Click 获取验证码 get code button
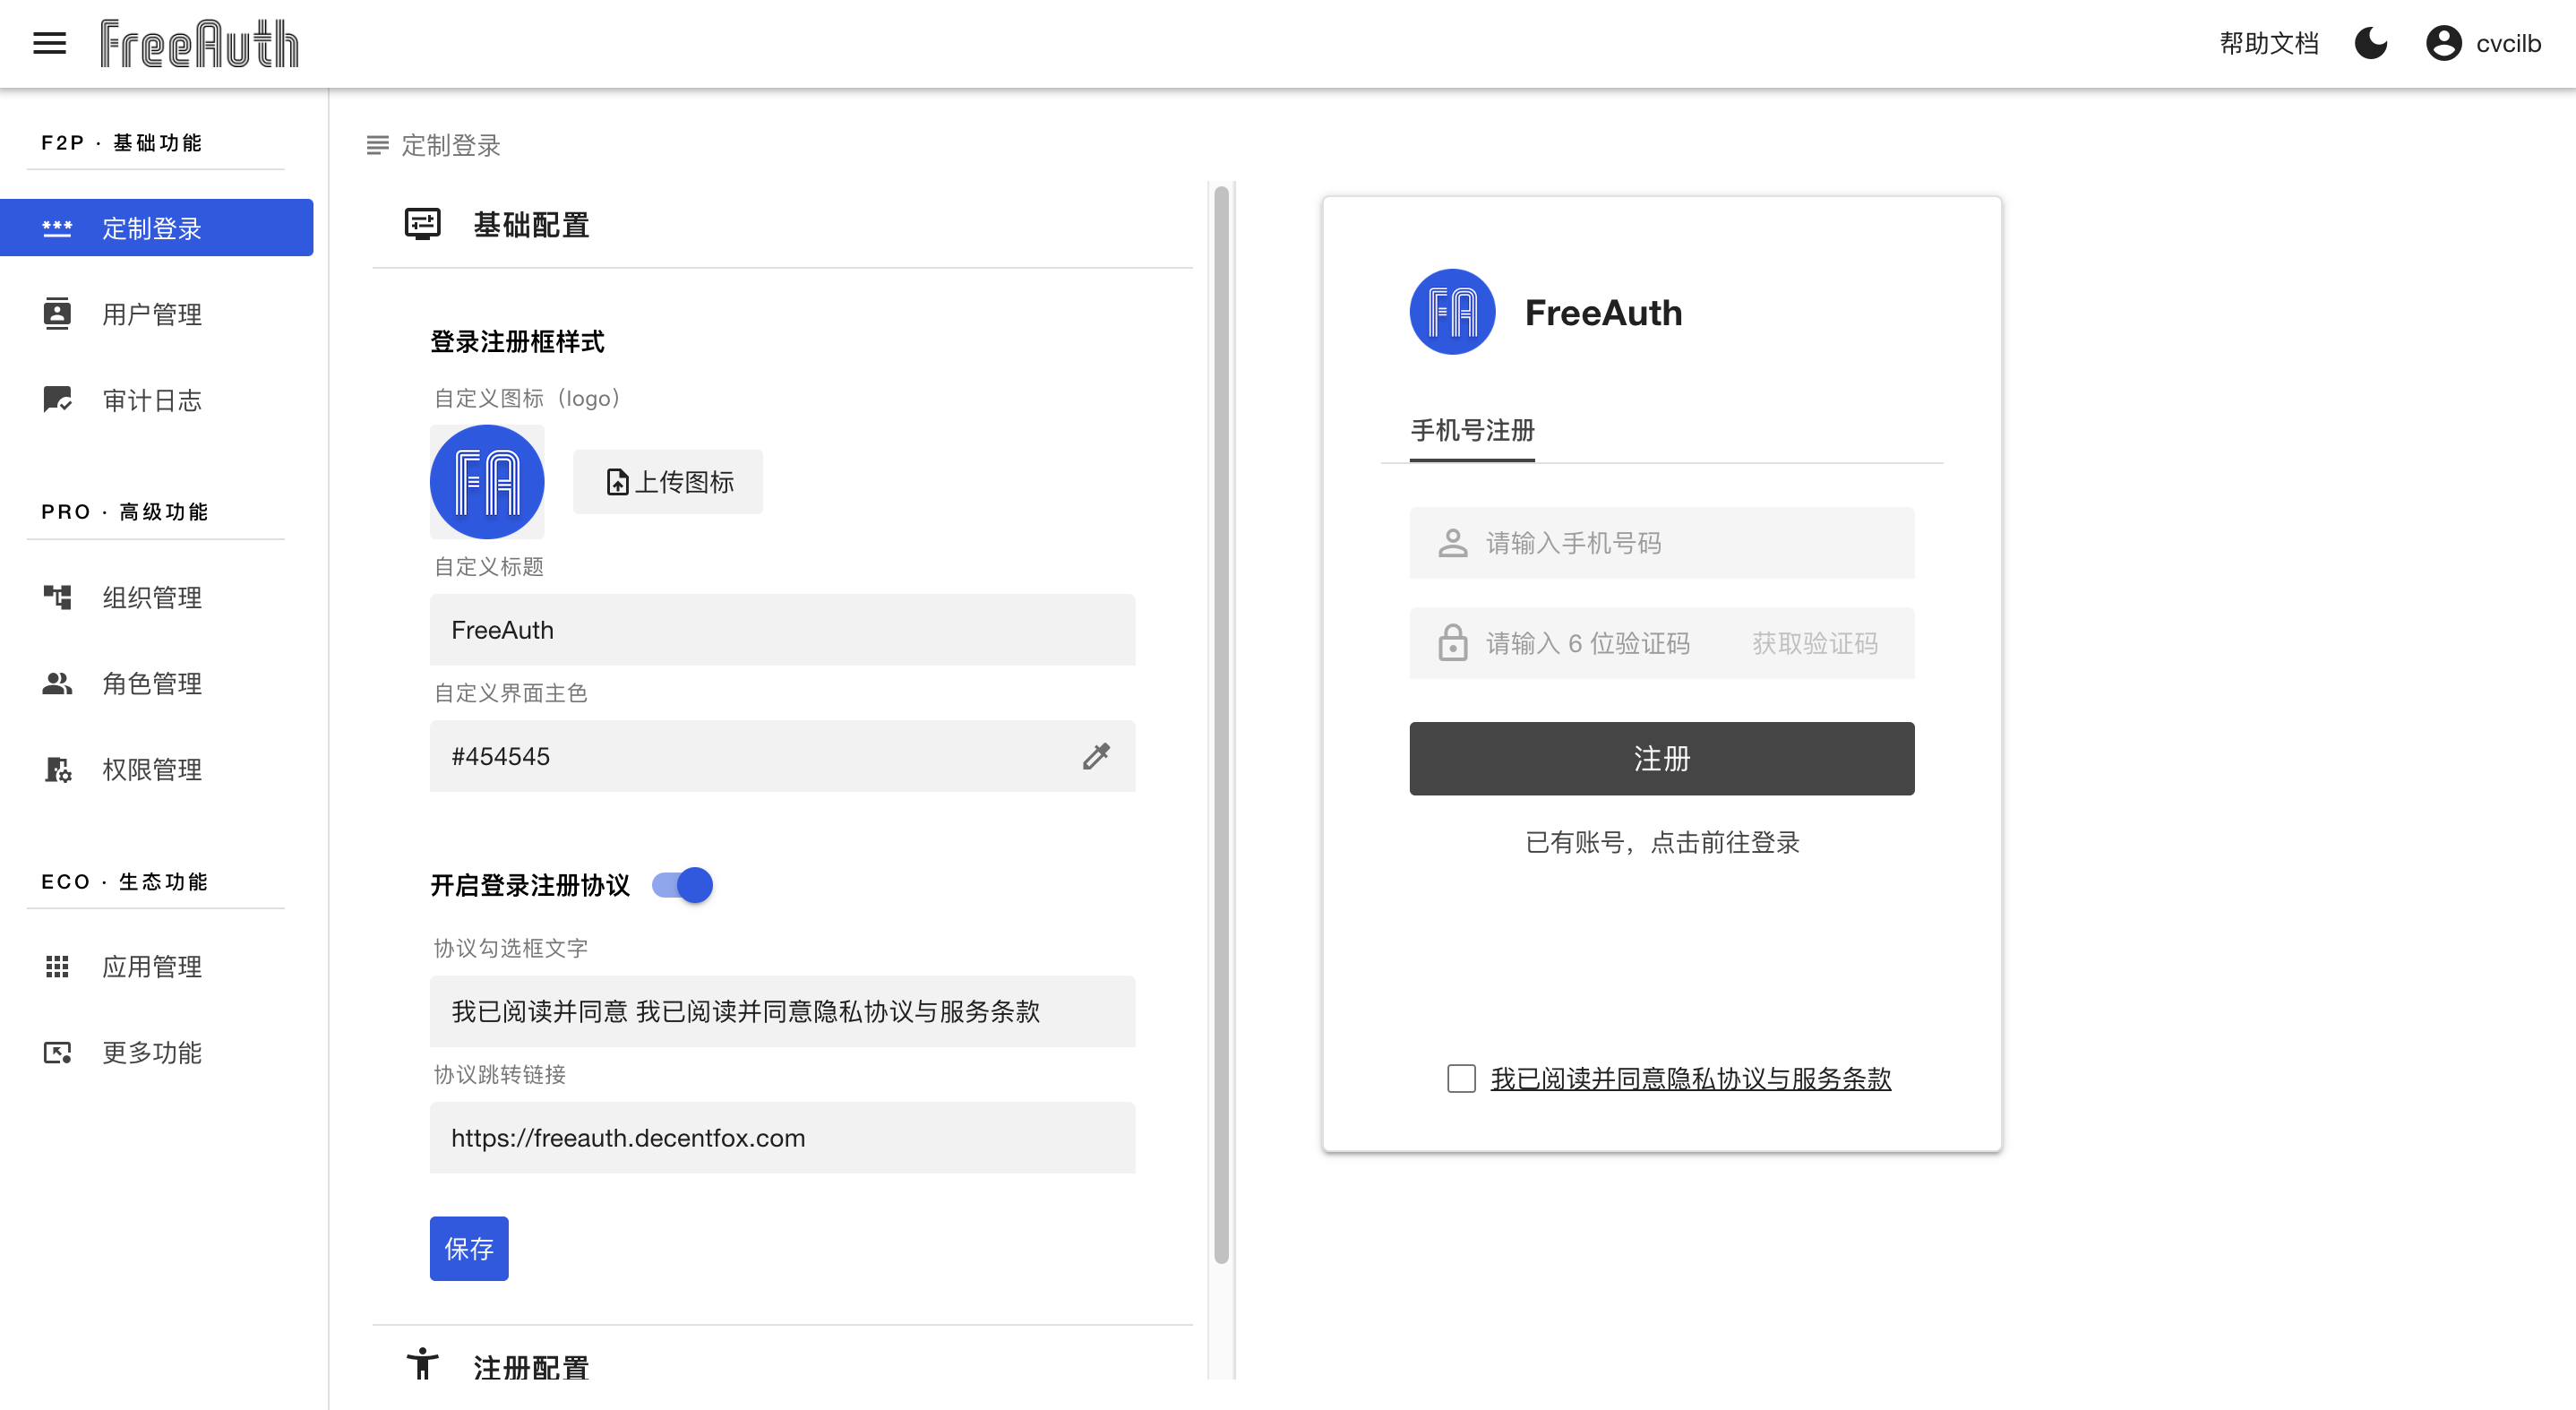The width and height of the screenshot is (2576, 1410). (1814, 643)
